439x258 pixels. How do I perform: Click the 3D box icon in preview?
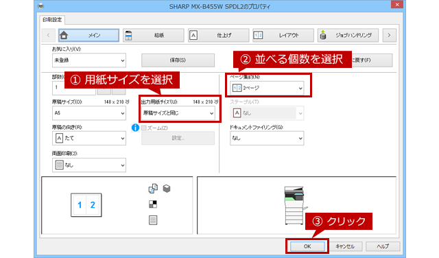point(167,189)
